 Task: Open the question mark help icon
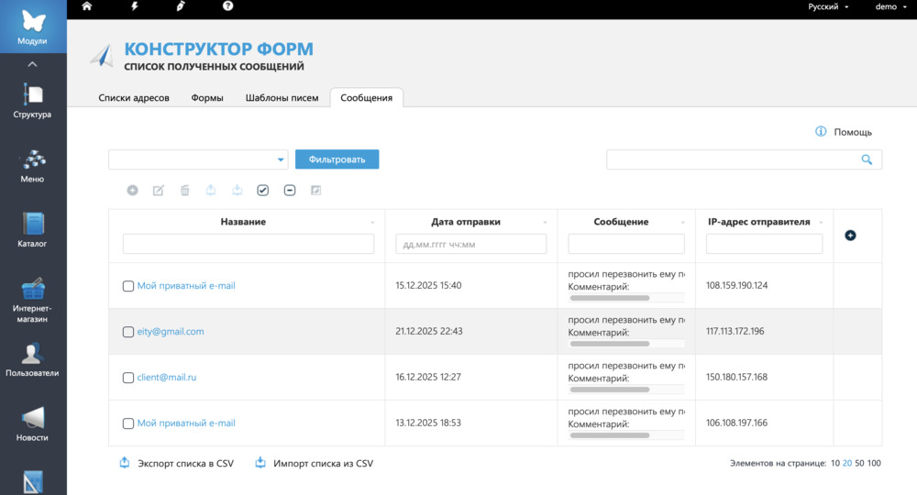coord(228,5)
